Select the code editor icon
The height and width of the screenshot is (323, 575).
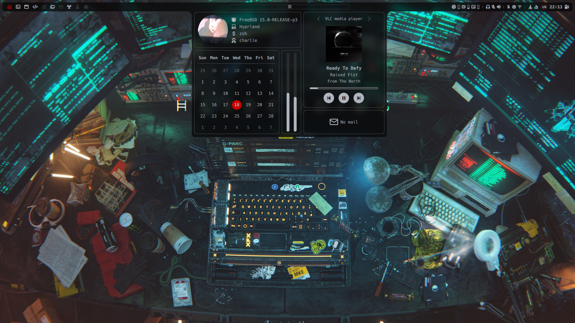coord(35,7)
